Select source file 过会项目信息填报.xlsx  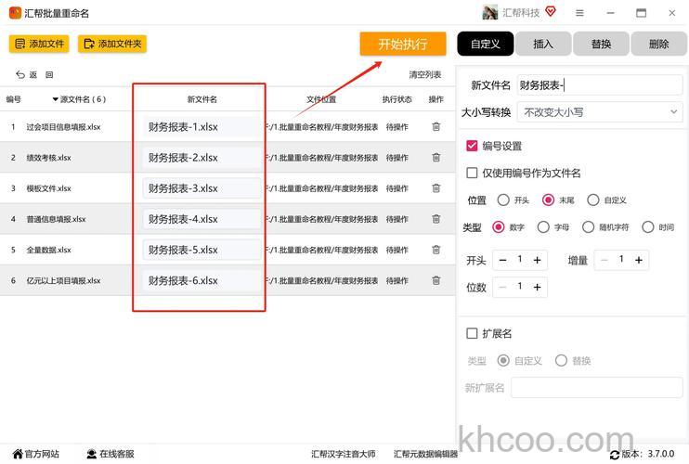(63, 127)
